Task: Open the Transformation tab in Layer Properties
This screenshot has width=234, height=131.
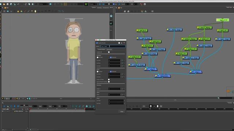Action: click(101, 49)
